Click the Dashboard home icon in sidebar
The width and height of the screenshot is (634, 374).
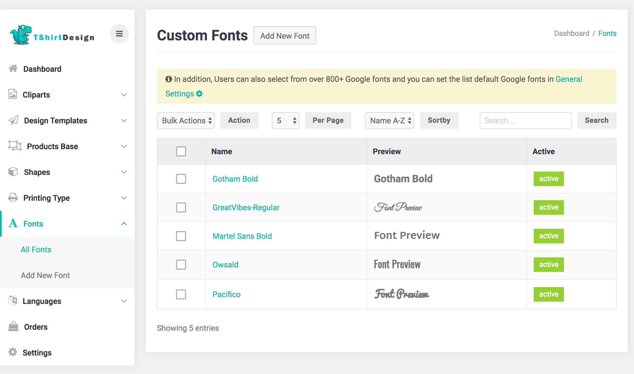coord(13,68)
